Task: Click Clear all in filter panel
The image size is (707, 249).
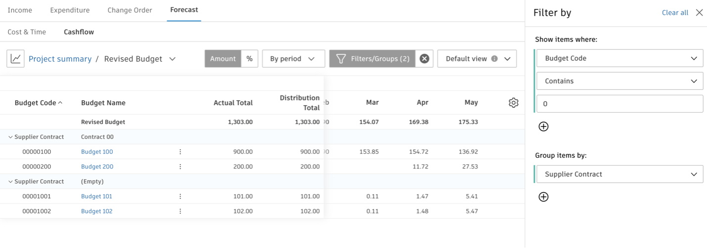Action: [675, 13]
